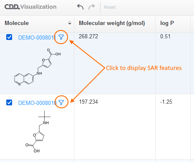
Task: Click the undo arrow icon
Action: click(x=80, y=7)
